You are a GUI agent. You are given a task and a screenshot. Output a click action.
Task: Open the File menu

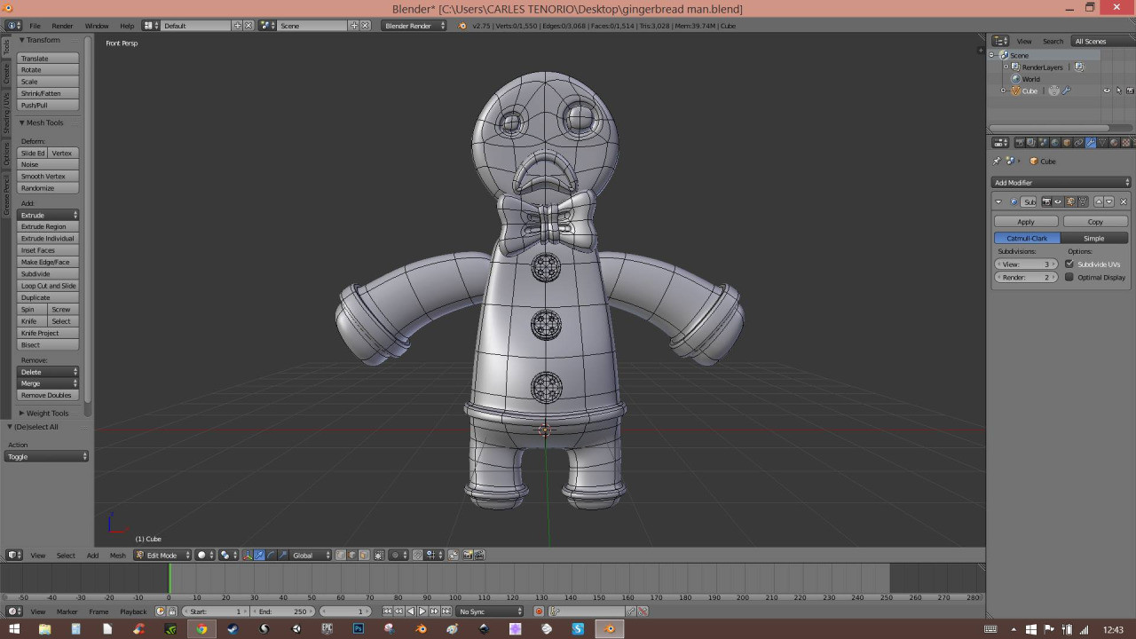pos(35,26)
